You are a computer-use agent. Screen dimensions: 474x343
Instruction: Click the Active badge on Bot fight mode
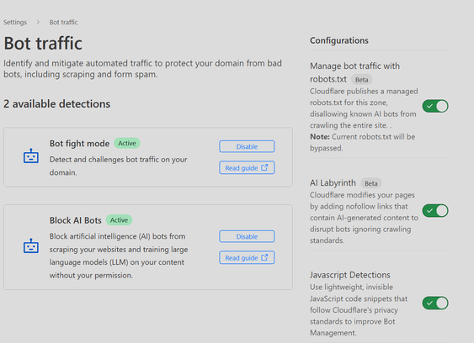(x=127, y=143)
